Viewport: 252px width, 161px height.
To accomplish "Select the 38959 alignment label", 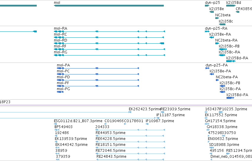I will coord(61,151).
